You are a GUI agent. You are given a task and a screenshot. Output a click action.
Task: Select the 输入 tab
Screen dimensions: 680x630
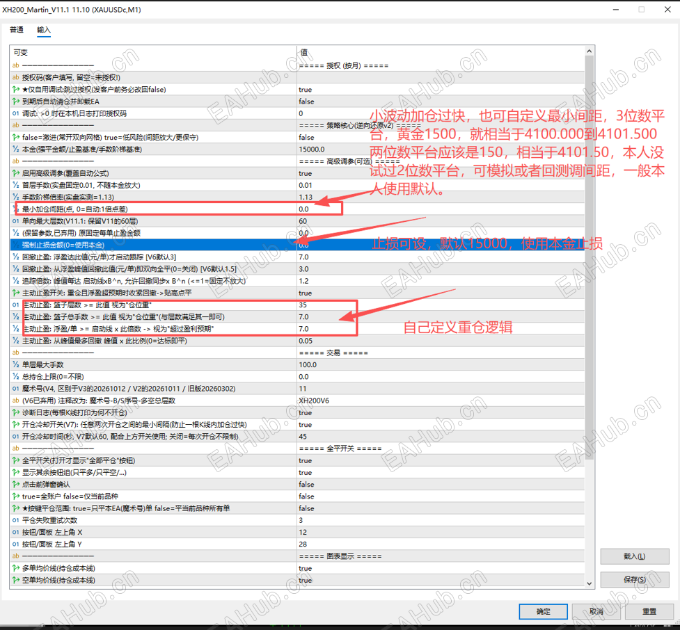click(44, 30)
